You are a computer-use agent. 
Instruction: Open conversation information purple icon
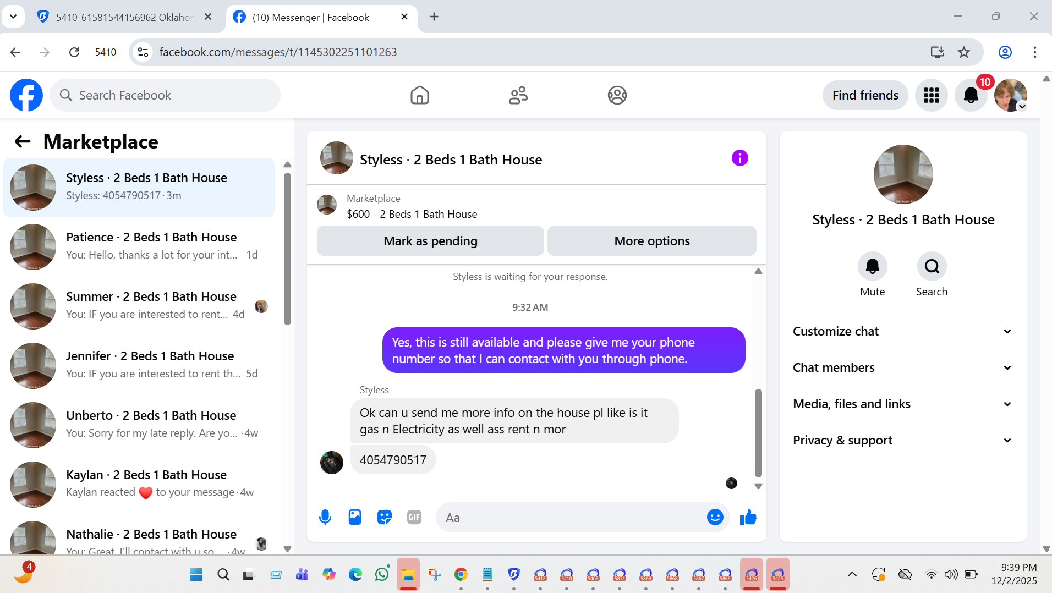point(739,158)
